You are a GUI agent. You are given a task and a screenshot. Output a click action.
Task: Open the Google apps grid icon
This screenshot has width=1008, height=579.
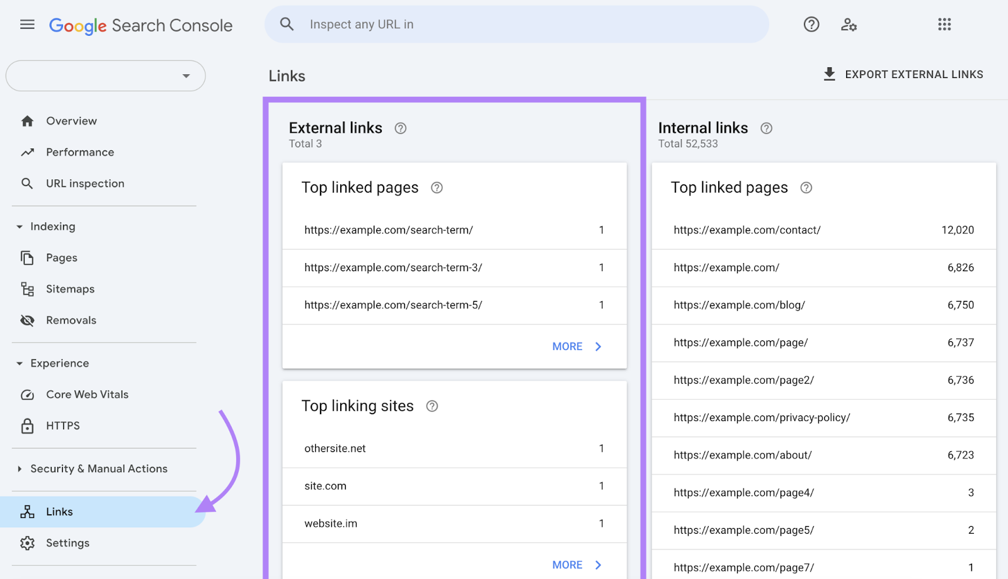click(944, 25)
